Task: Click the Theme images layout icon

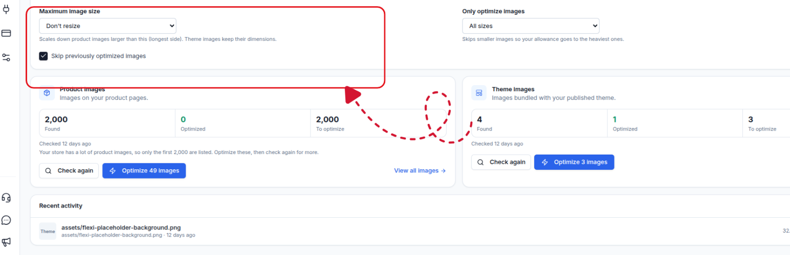Action: tap(479, 93)
